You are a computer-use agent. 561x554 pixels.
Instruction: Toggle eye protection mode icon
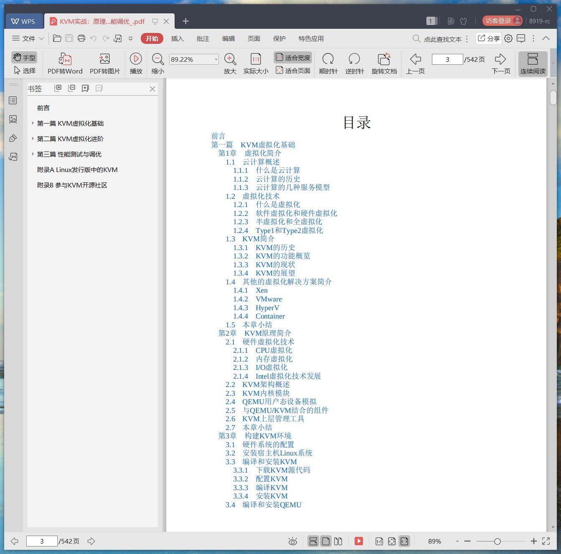click(x=293, y=541)
